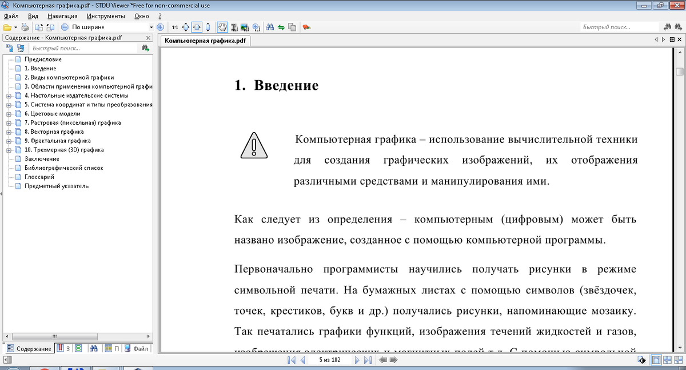The image size is (686, 370).
Task: Open the 'По ширине' zoom dropdown
Action: pyautogui.click(x=151, y=27)
